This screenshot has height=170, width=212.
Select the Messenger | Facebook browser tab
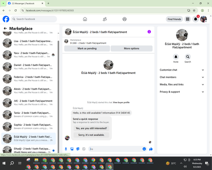(26, 3)
